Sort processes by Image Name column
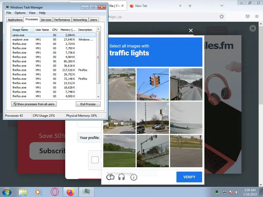This screenshot has height=197, width=263. pyautogui.click(x=22, y=30)
